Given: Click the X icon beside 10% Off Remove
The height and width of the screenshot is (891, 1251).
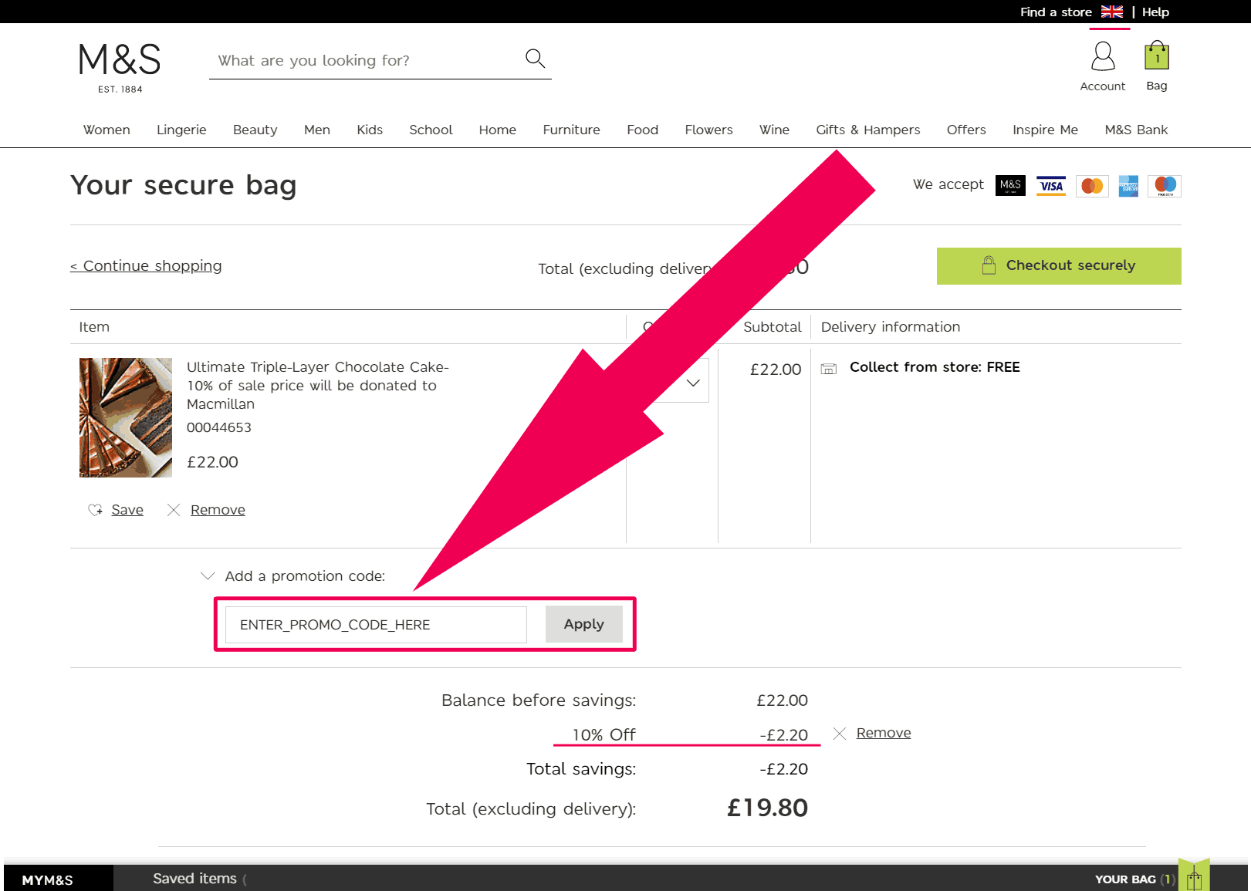Looking at the screenshot, I should pyautogui.click(x=840, y=734).
